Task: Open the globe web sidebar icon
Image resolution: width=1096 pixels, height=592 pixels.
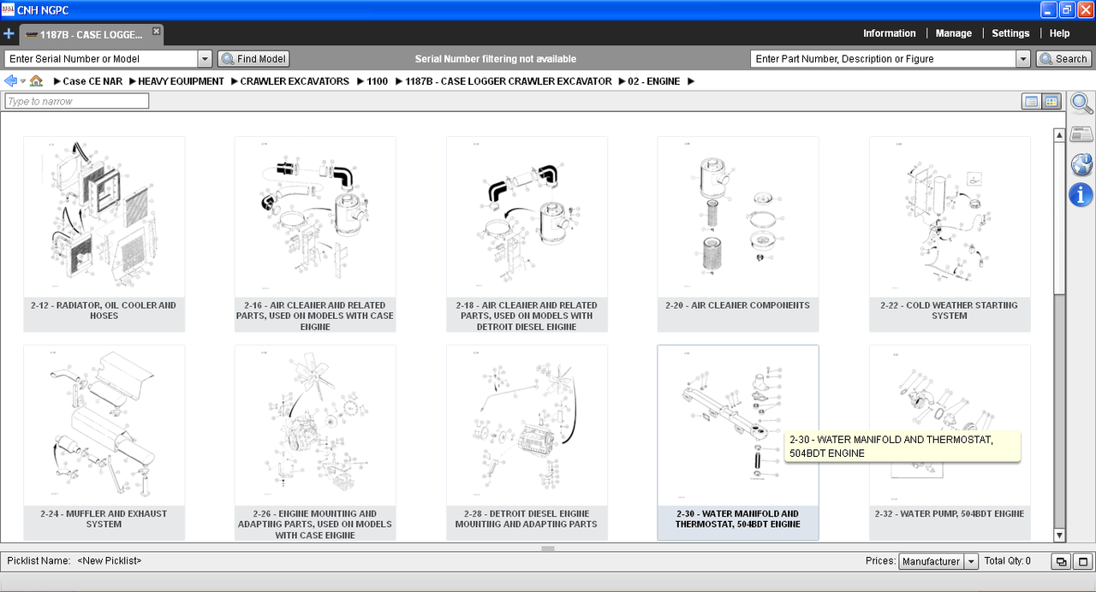Action: pos(1081,164)
